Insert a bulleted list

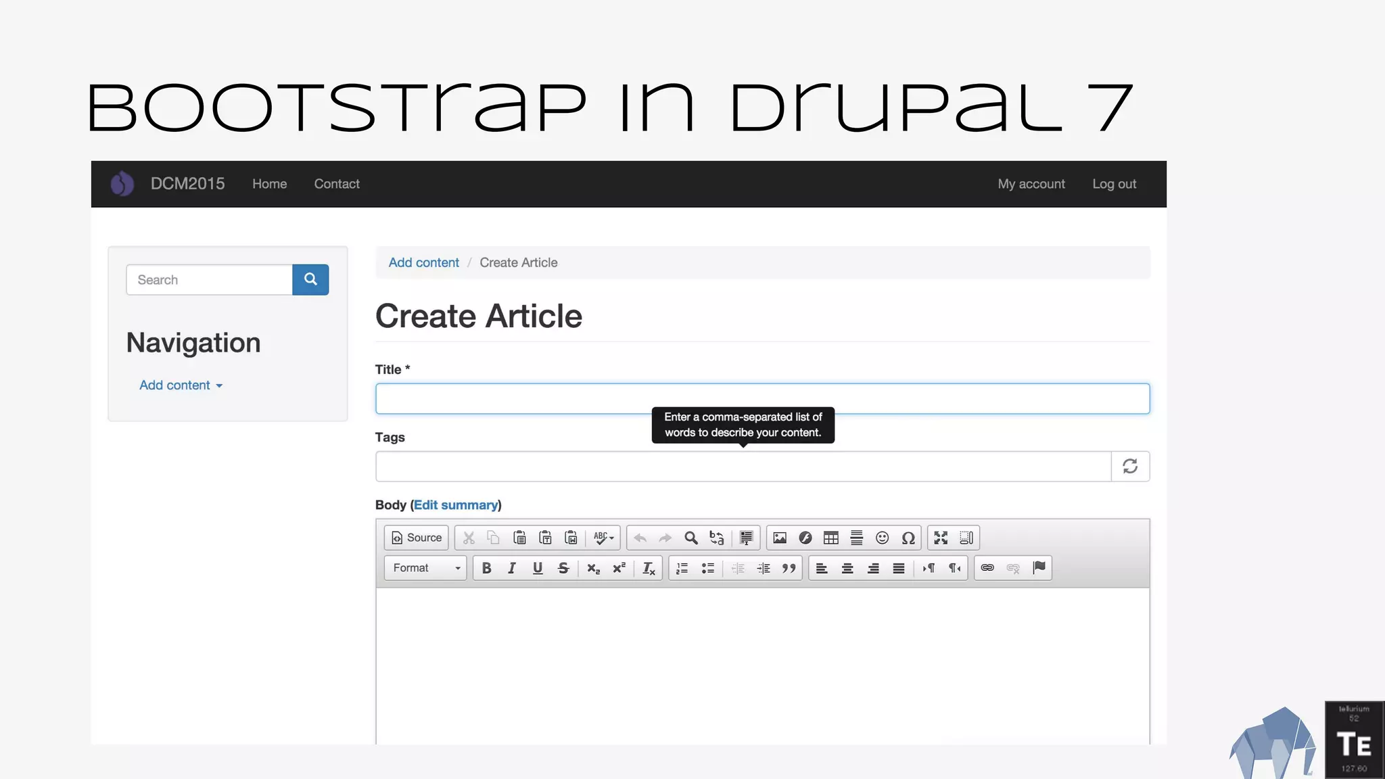(x=708, y=568)
